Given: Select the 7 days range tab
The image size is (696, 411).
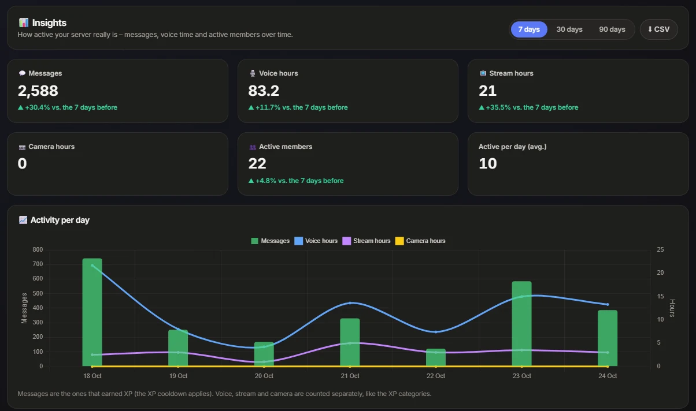Looking at the screenshot, I should point(529,29).
